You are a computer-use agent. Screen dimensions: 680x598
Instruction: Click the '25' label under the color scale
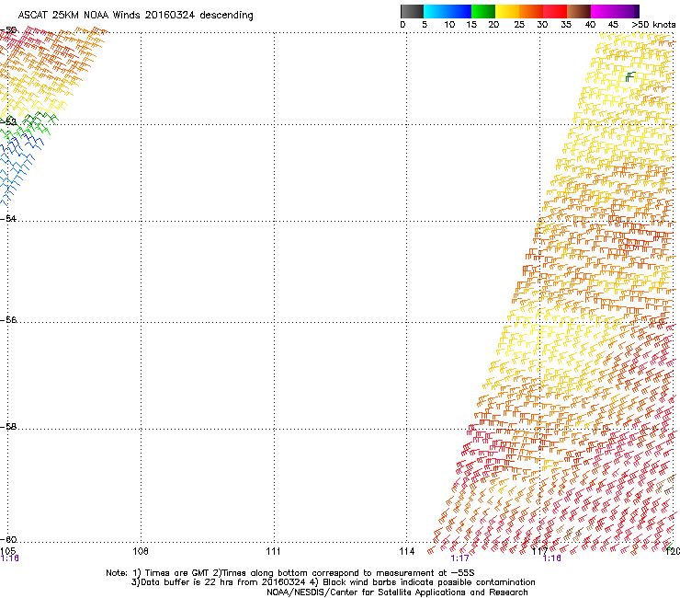click(x=519, y=25)
